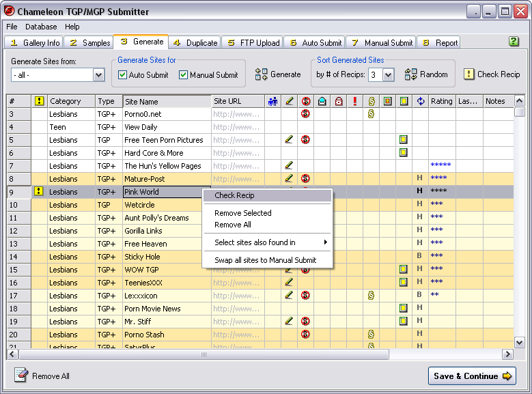
Task: Toggle the Auto Submit checkbox
Action: tap(122, 74)
